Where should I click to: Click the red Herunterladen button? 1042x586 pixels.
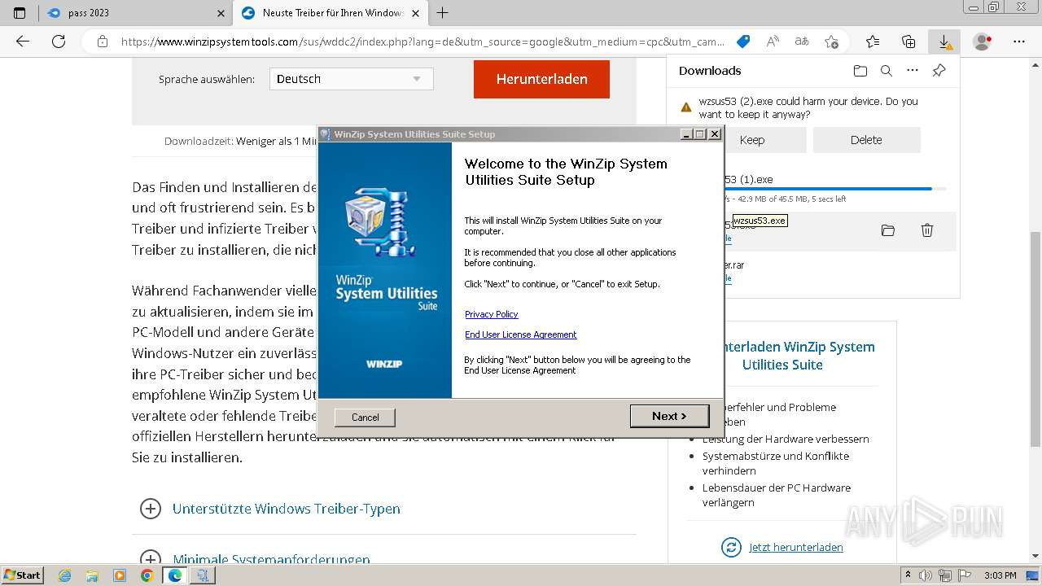coord(541,79)
